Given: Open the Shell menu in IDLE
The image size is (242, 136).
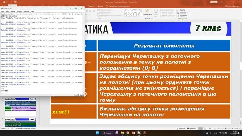Looking at the screenshot, I should (x=7, y=11).
